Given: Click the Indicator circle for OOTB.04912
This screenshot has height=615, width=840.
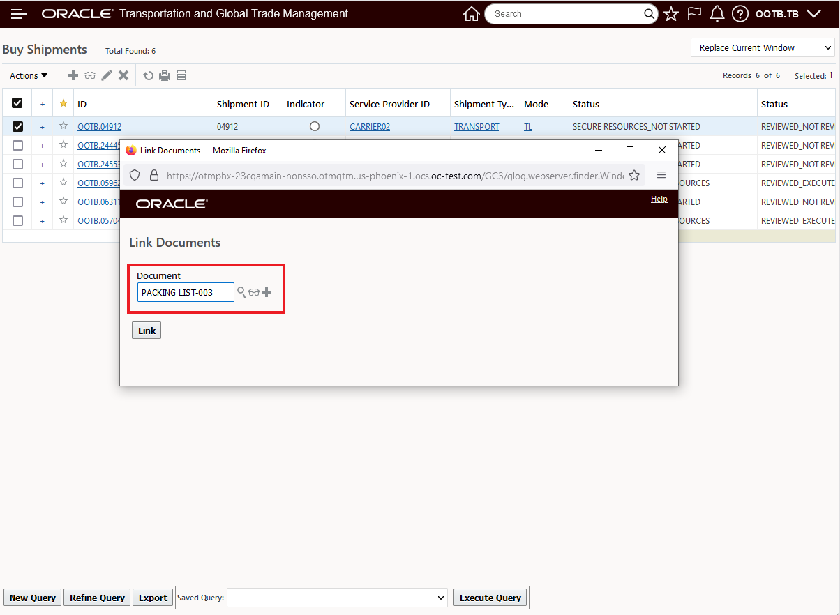Looking at the screenshot, I should point(314,126).
